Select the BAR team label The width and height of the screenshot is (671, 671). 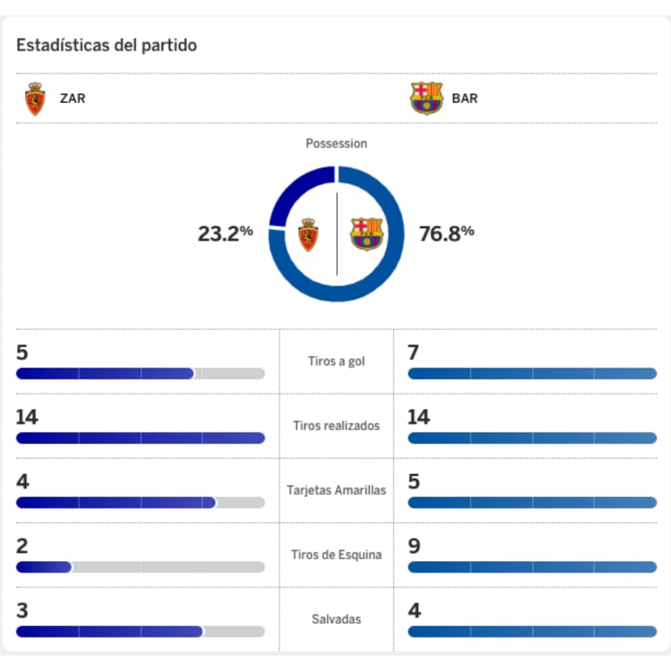point(465,99)
